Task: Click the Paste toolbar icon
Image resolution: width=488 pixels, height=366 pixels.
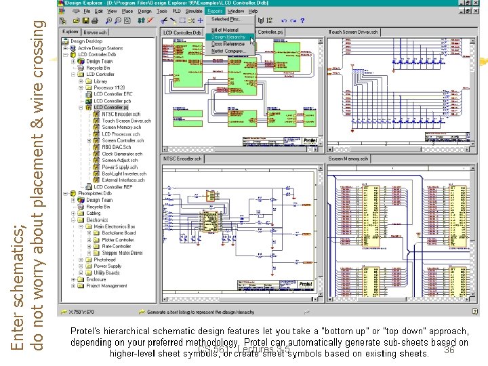Action: [x=173, y=20]
